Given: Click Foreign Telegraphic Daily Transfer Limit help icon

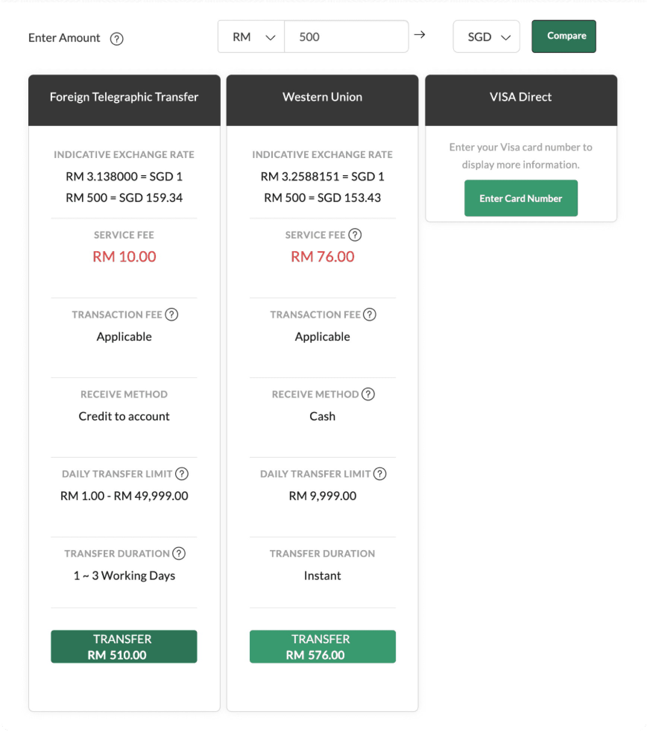Looking at the screenshot, I should (x=182, y=474).
